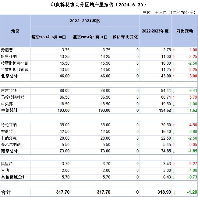Click the red up arrow in 北部总计 row
Screen dimensions: 198x197
click(x=174, y=76)
